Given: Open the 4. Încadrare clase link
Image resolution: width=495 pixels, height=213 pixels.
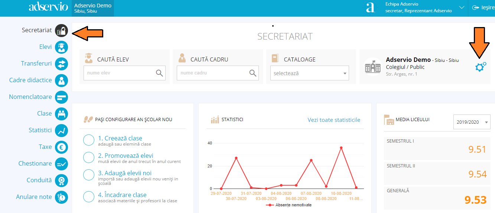Looking at the screenshot, I should [x=122, y=195].
